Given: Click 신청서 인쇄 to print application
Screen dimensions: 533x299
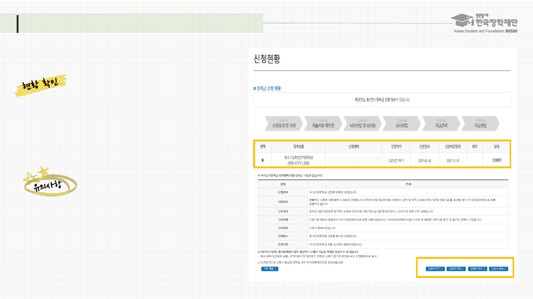Looking at the screenshot, I should 499,269.
